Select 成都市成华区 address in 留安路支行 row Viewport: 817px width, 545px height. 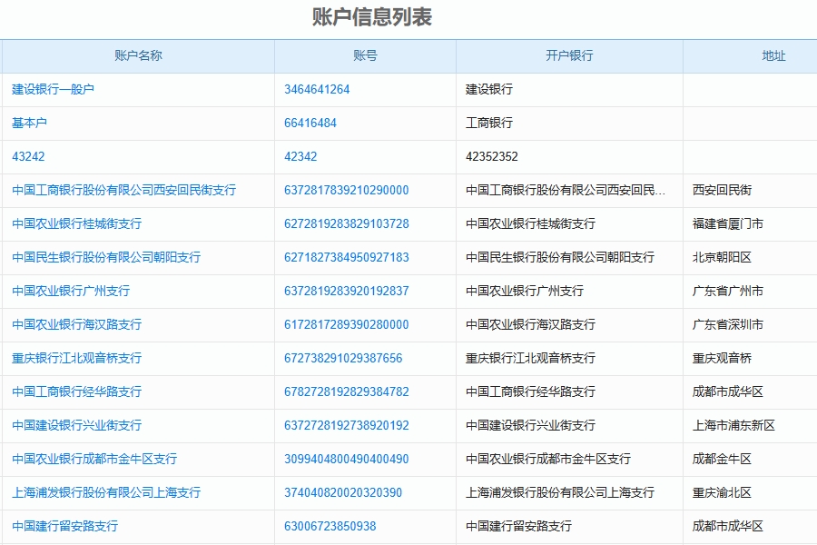coord(728,526)
